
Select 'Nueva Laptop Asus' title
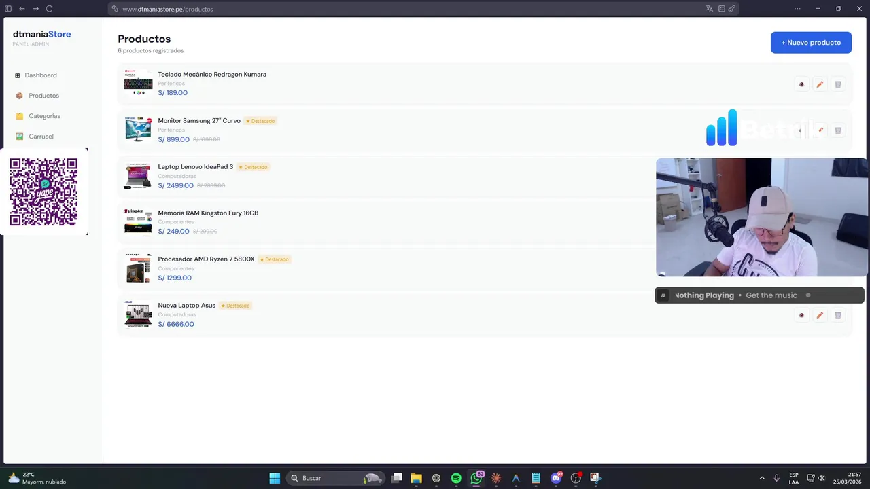pos(187,305)
